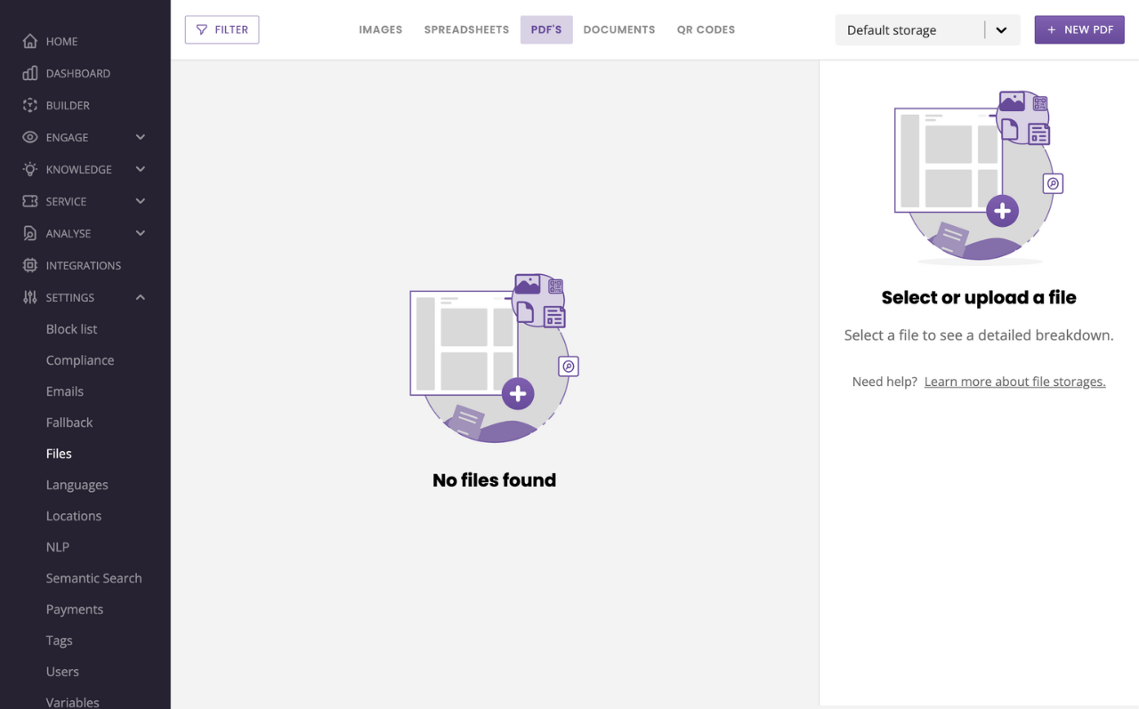The height and width of the screenshot is (709, 1139).
Task: Open the Filter button
Action: pos(222,29)
